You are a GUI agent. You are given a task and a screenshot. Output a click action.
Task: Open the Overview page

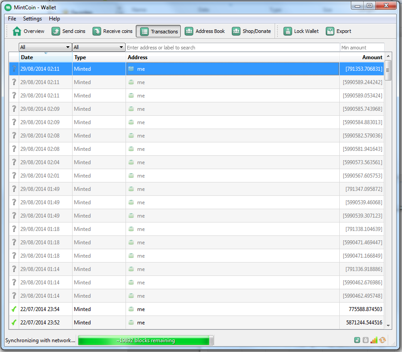coord(29,31)
